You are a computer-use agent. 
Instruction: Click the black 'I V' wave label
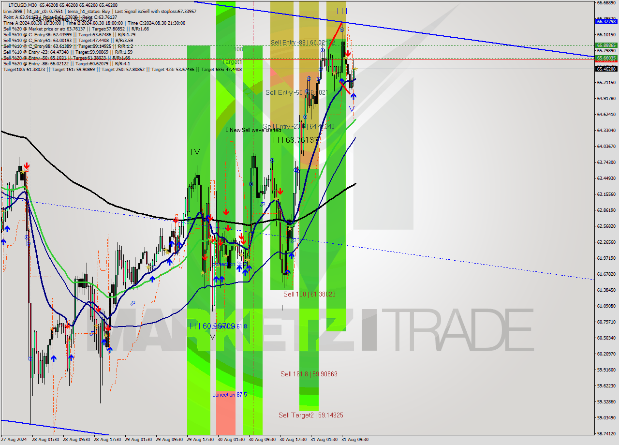[195, 152]
